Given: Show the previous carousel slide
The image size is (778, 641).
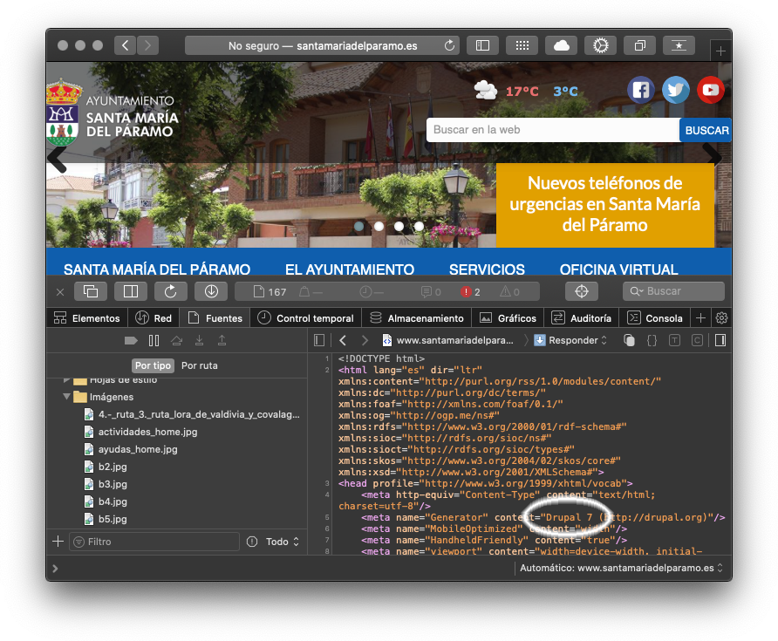Looking at the screenshot, I should tap(58, 160).
